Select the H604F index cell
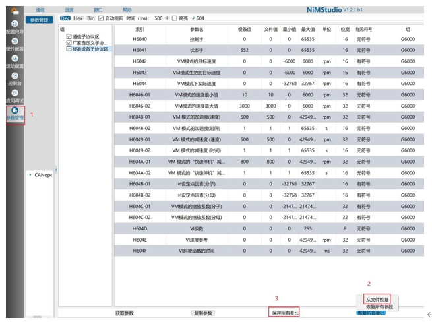This screenshot has height=326, width=432. (140, 251)
